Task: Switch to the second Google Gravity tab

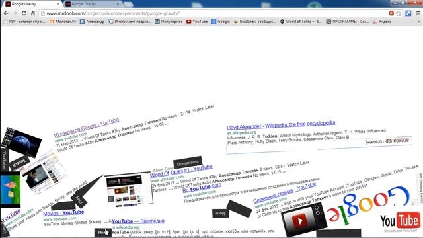Action: coord(92,4)
